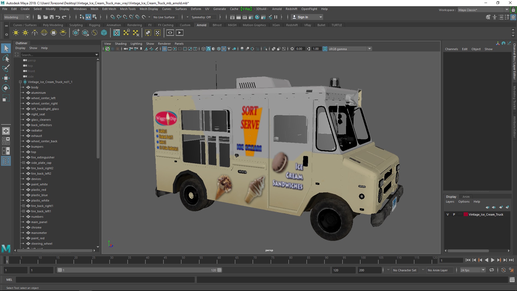Click the New Scene icon

[39, 17]
